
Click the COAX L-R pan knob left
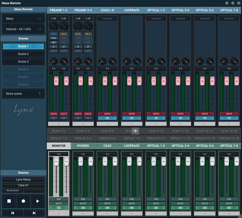(102, 61)
